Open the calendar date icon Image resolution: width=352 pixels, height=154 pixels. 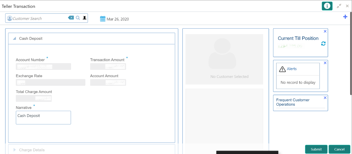tap(103, 19)
